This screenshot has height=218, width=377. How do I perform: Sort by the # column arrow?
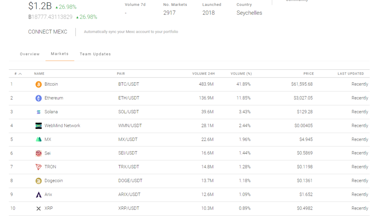[20, 74]
